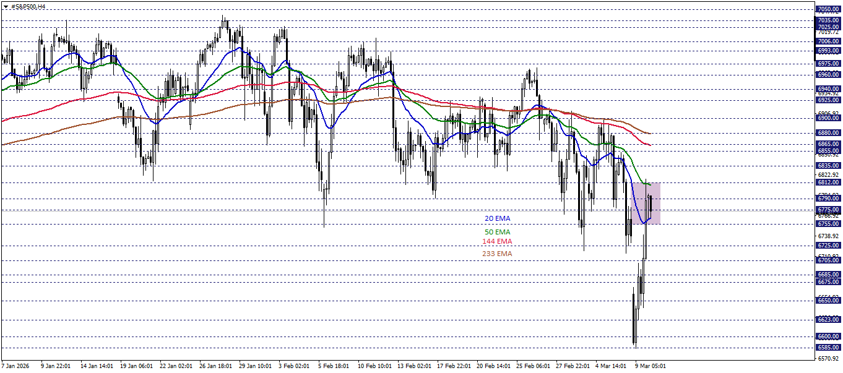Viewport: 843px width, 373px height.
Task: Click the 7050.00 price level label
Action: click(827, 9)
